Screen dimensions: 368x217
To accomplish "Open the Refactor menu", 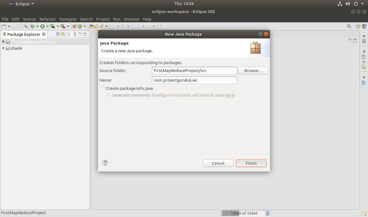I will click(x=48, y=19).
